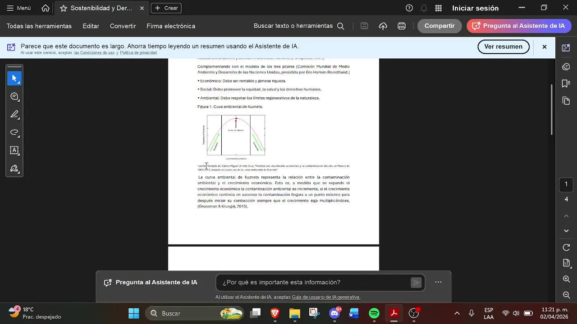
Task: Choose the fill and sign pen tool
Action: [x=14, y=169]
